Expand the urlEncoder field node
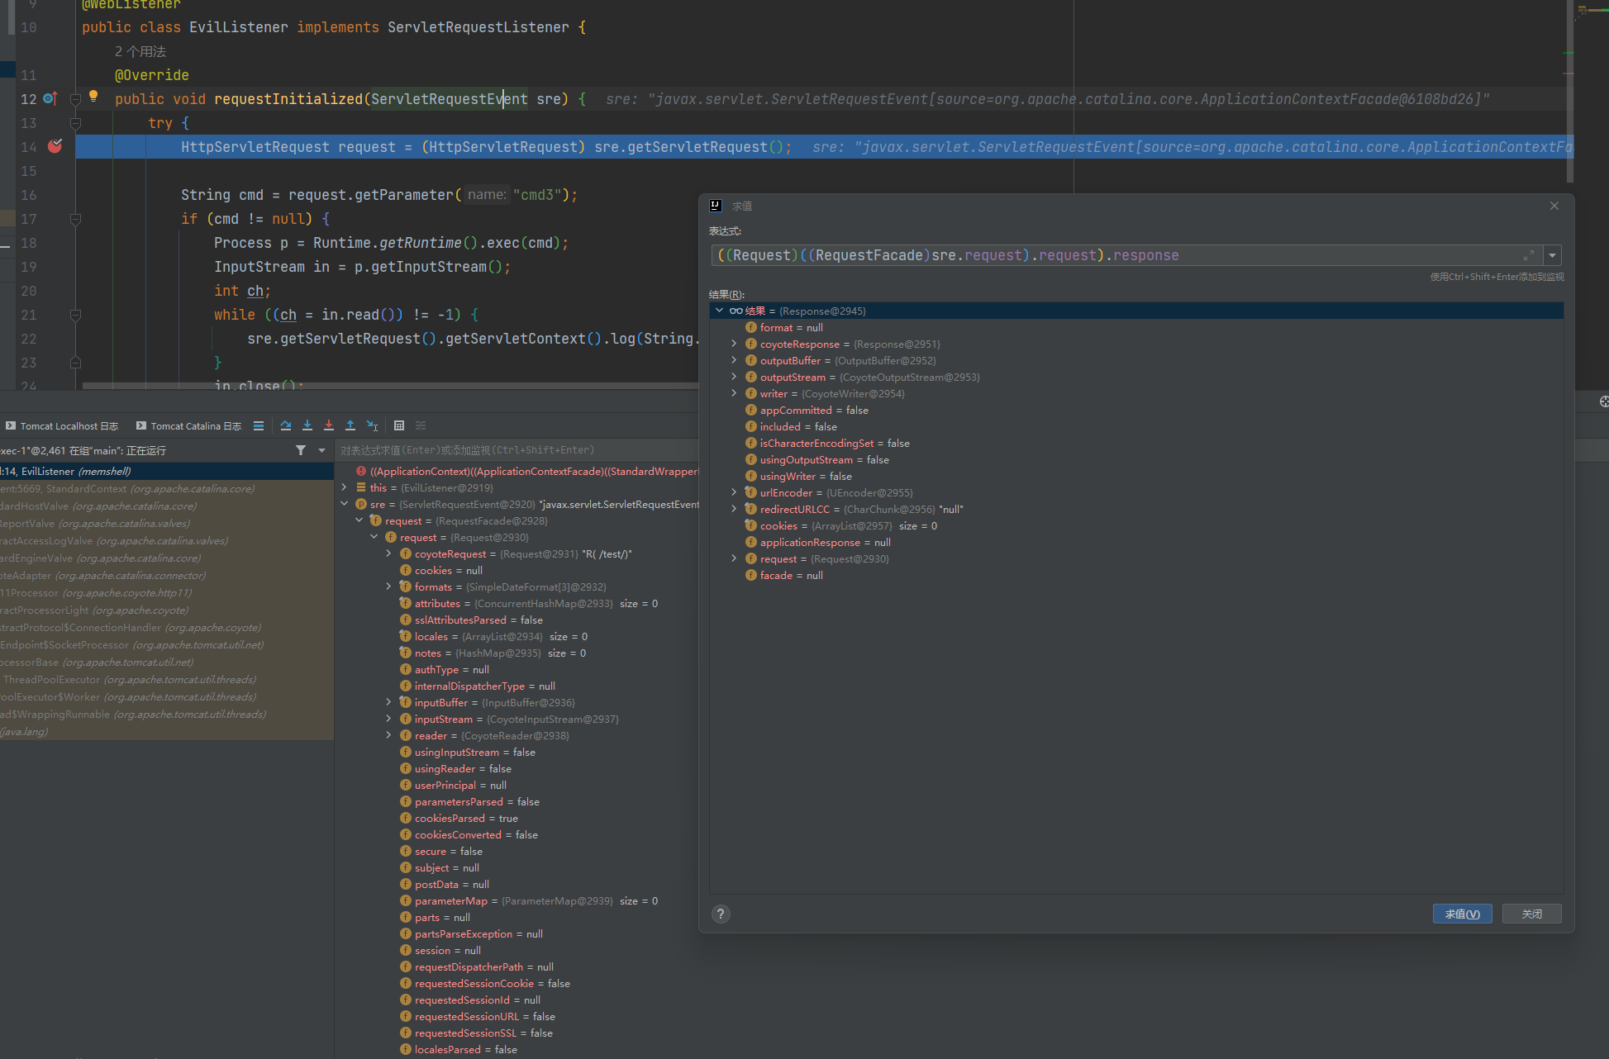Image resolution: width=1609 pixels, height=1059 pixels. coord(734,492)
